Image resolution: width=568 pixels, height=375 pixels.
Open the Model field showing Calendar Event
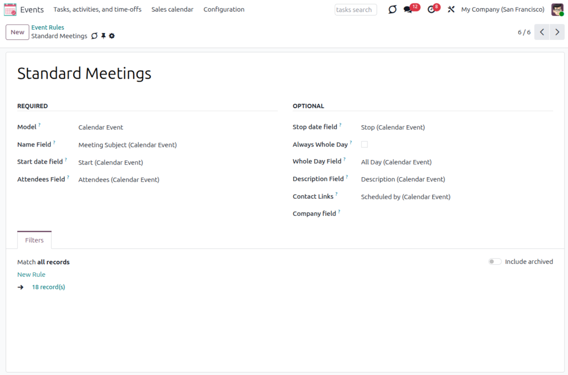(x=101, y=127)
